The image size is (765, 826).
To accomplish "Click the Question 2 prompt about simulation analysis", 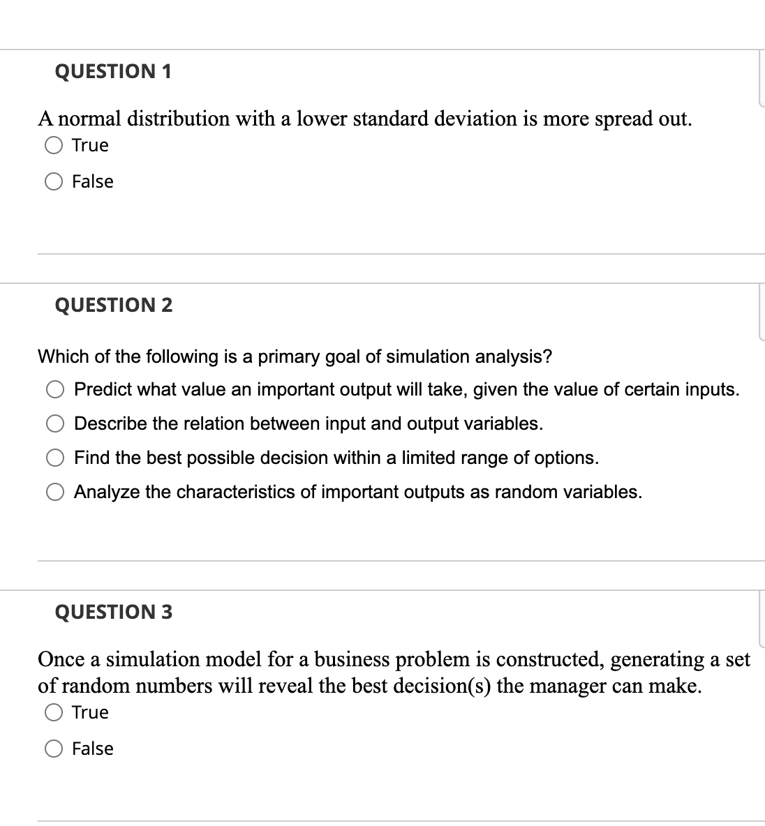I will pos(295,356).
